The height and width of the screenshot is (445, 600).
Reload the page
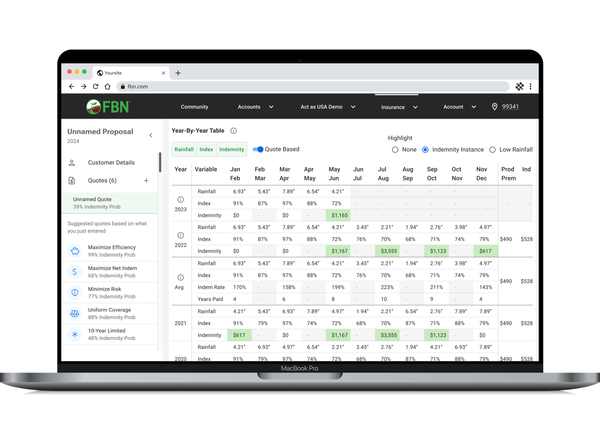(x=96, y=87)
